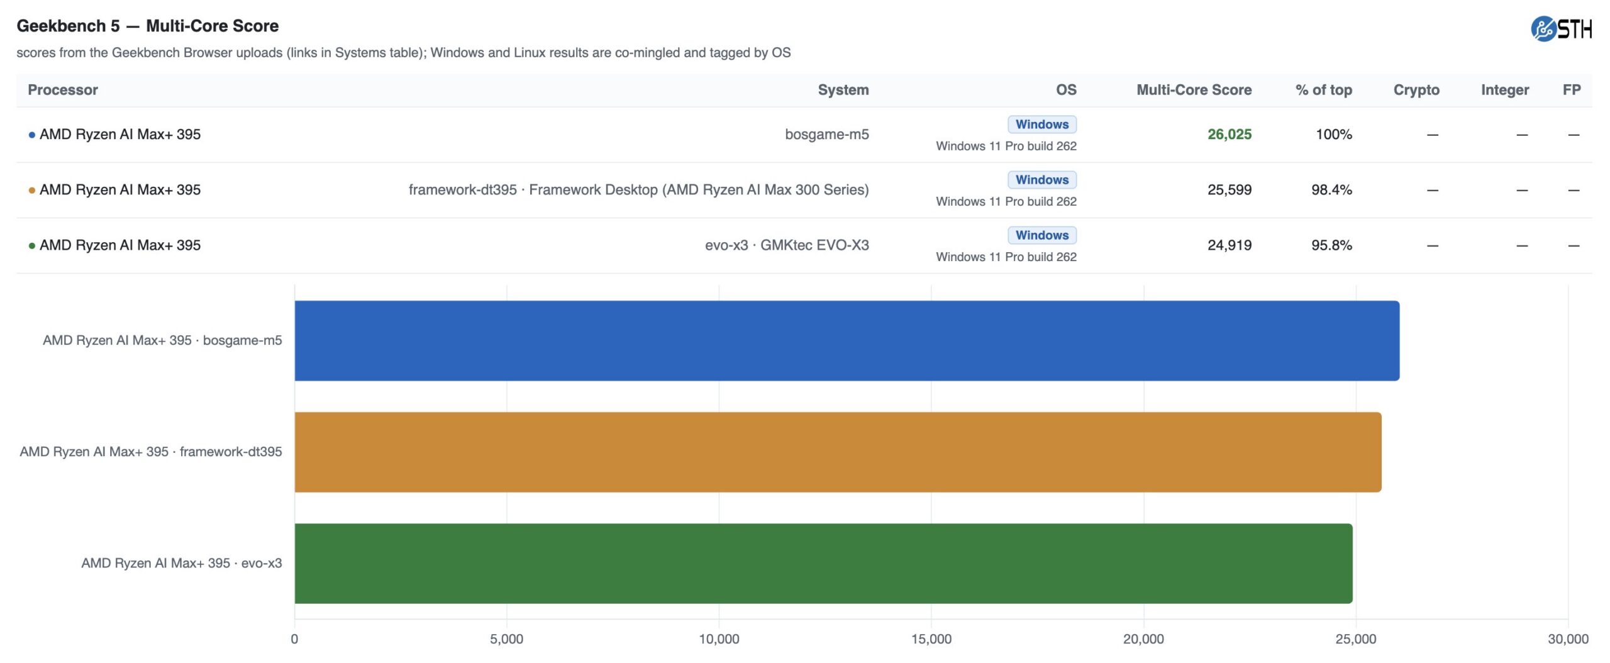Click the Windows tag in bosgame-m5 row
Image resolution: width=1610 pixels, height=663 pixels.
1042,125
